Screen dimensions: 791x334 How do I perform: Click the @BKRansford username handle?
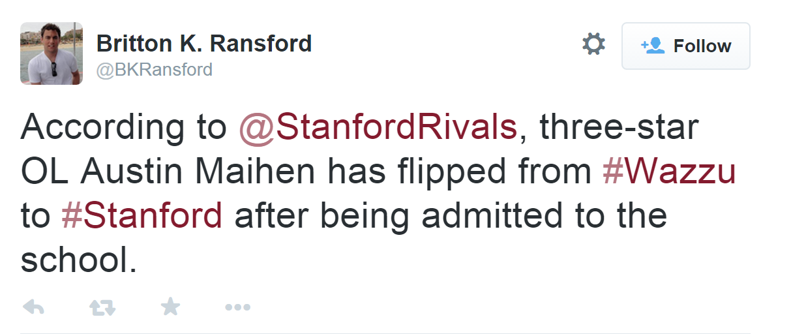coord(155,69)
